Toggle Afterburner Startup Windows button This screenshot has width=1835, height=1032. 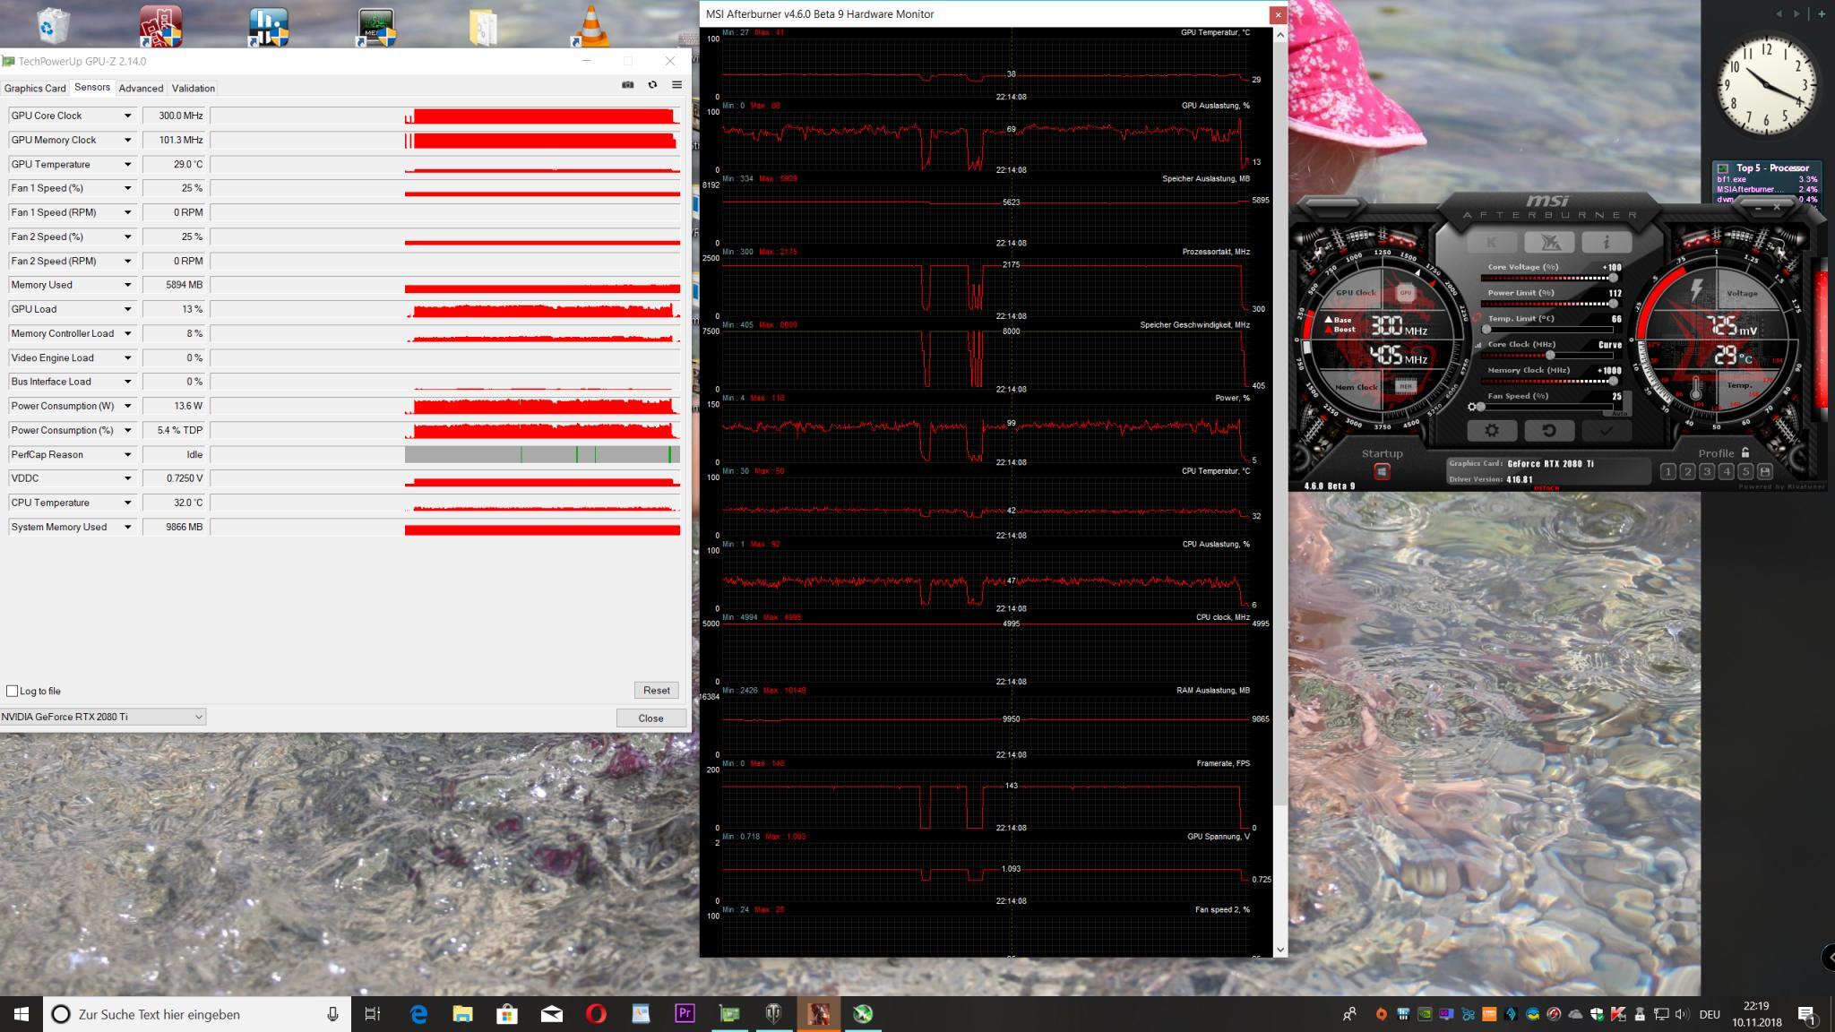pos(1382,471)
